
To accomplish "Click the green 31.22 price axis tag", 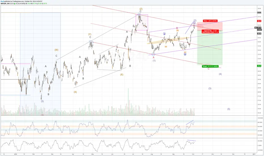I will (x=259, y=66).
